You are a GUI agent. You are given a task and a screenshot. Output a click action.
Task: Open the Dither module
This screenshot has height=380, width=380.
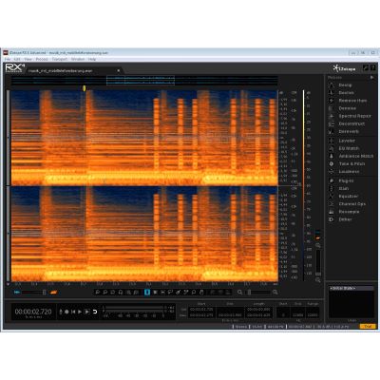pos(345,219)
